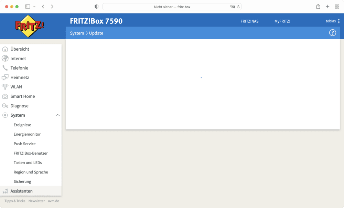344x208 pixels.
Task: Open the FRITZ!Box-Benutzer submenu entry
Action: [x=31, y=153]
